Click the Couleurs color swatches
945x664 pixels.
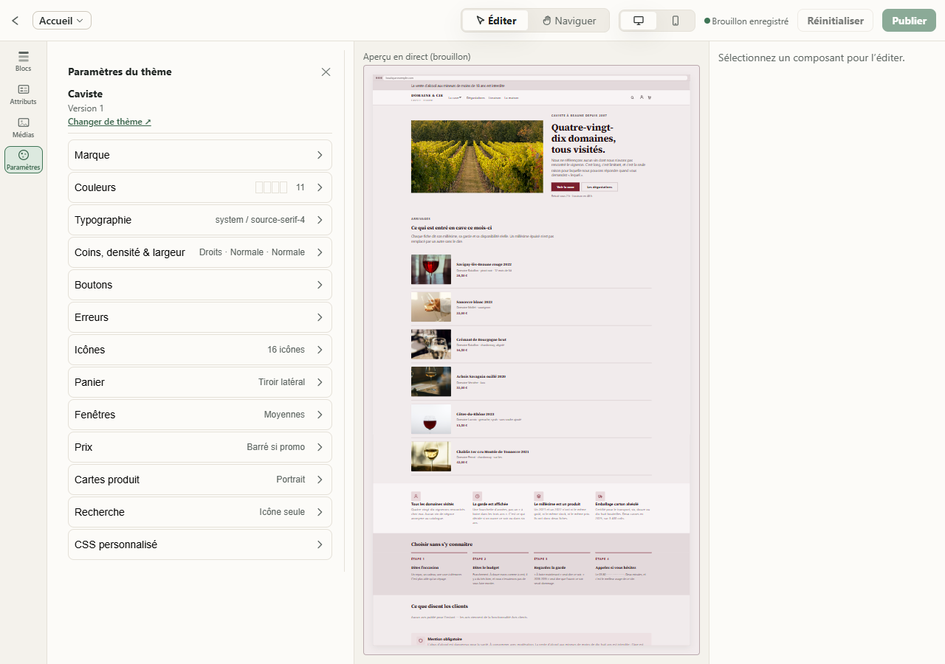(x=272, y=187)
